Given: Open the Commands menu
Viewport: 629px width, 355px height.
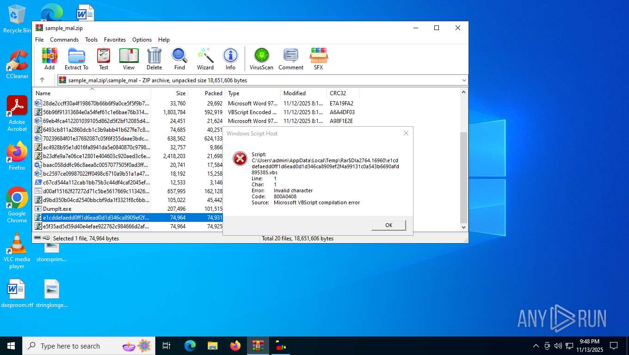Looking at the screenshot, I should 64,40.
